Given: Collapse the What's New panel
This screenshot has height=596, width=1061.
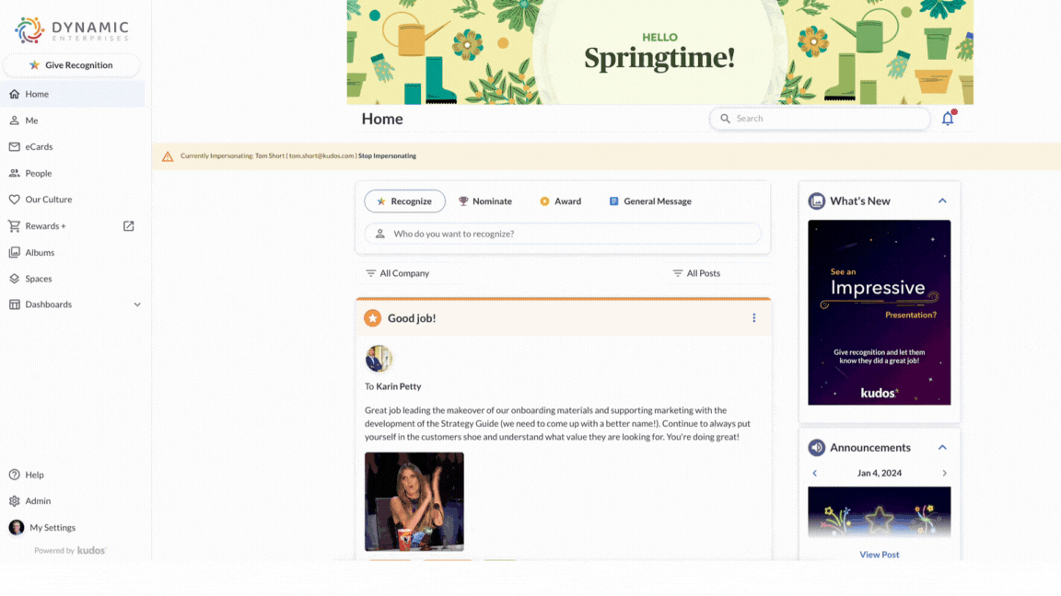Looking at the screenshot, I should pos(942,201).
